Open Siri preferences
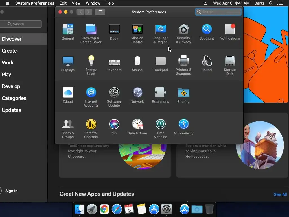 (114, 127)
